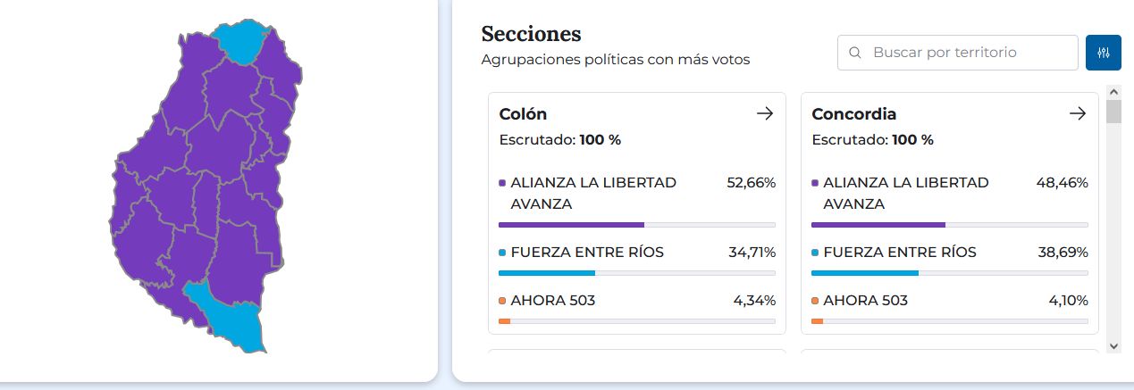Click the Secciones heading
Image resolution: width=1134 pixels, height=390 pixels.
tap(531, 34)
